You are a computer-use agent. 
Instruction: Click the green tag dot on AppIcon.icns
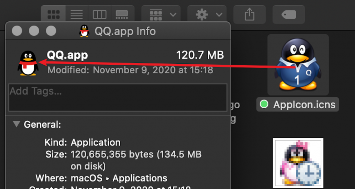(x=264, y=105)
